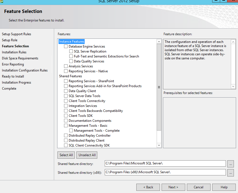Enable Client Tools SDK checkbox
Viewport: 238px width, 193px height.
66,116
